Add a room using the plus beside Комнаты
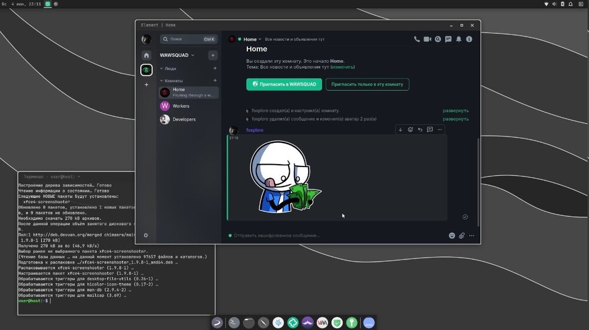The image size is (589, 330). click(x=215, y=80)
